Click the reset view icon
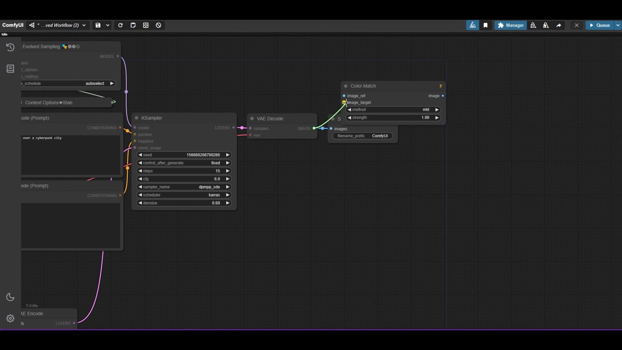The height and width of the screenshot is (350, 622). click(x=146, y=25)
